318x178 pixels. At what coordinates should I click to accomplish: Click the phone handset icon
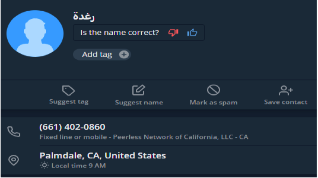(14, 132)
